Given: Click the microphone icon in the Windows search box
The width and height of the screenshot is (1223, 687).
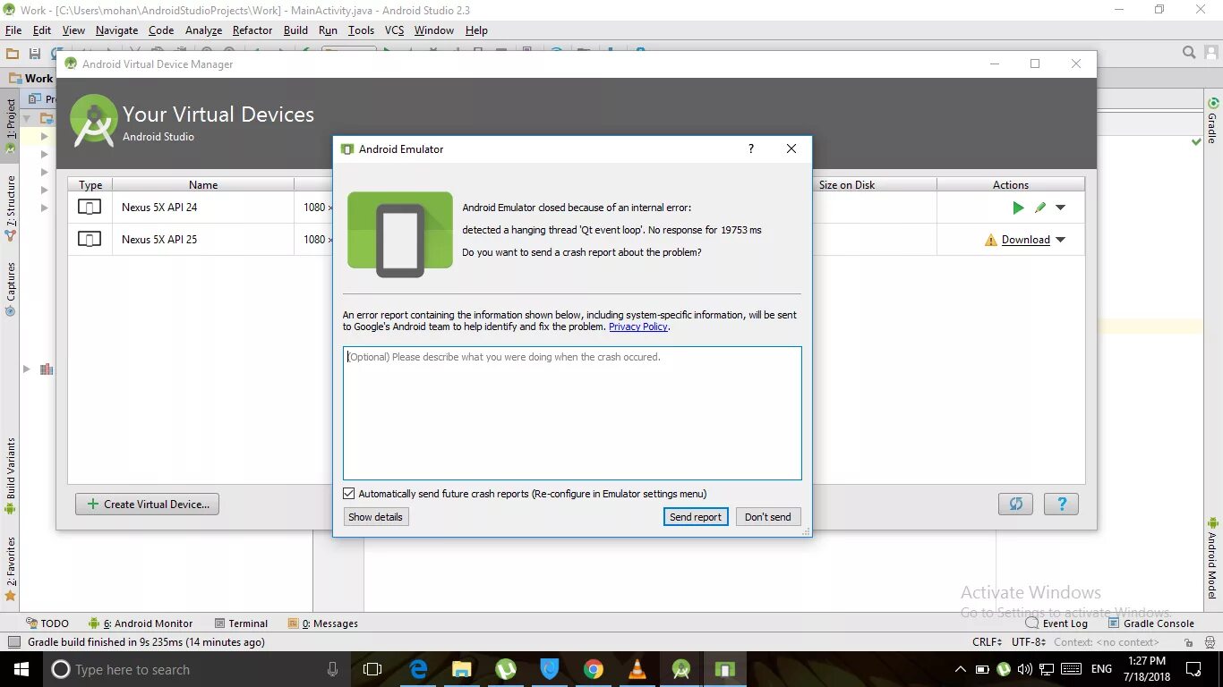Looking at the screenshot, I should click(333, 669).
